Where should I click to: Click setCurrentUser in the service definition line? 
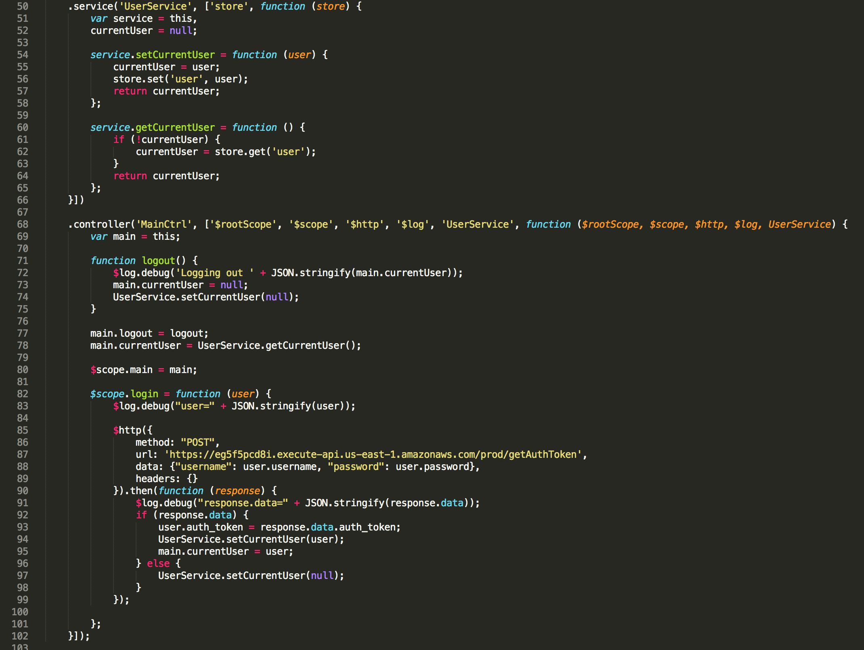175,55
